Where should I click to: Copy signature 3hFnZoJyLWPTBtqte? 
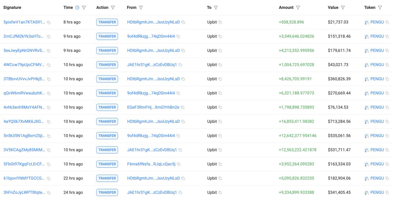coord(49,193)
